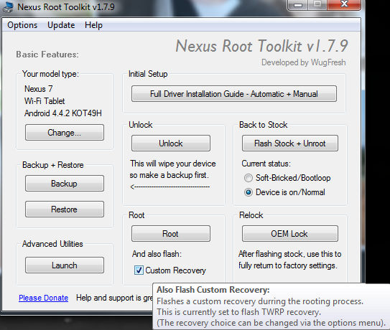390x330 pixels.
Task: Click the Restore button
Action: (x=65, y=209)
